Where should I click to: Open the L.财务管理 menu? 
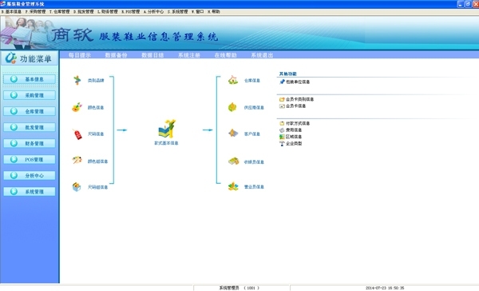pyautogui.click(x=108, y=12)
